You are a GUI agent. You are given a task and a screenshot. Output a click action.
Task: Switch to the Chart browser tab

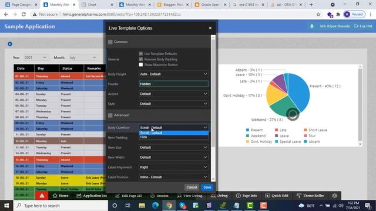click(x=97, y=5)
